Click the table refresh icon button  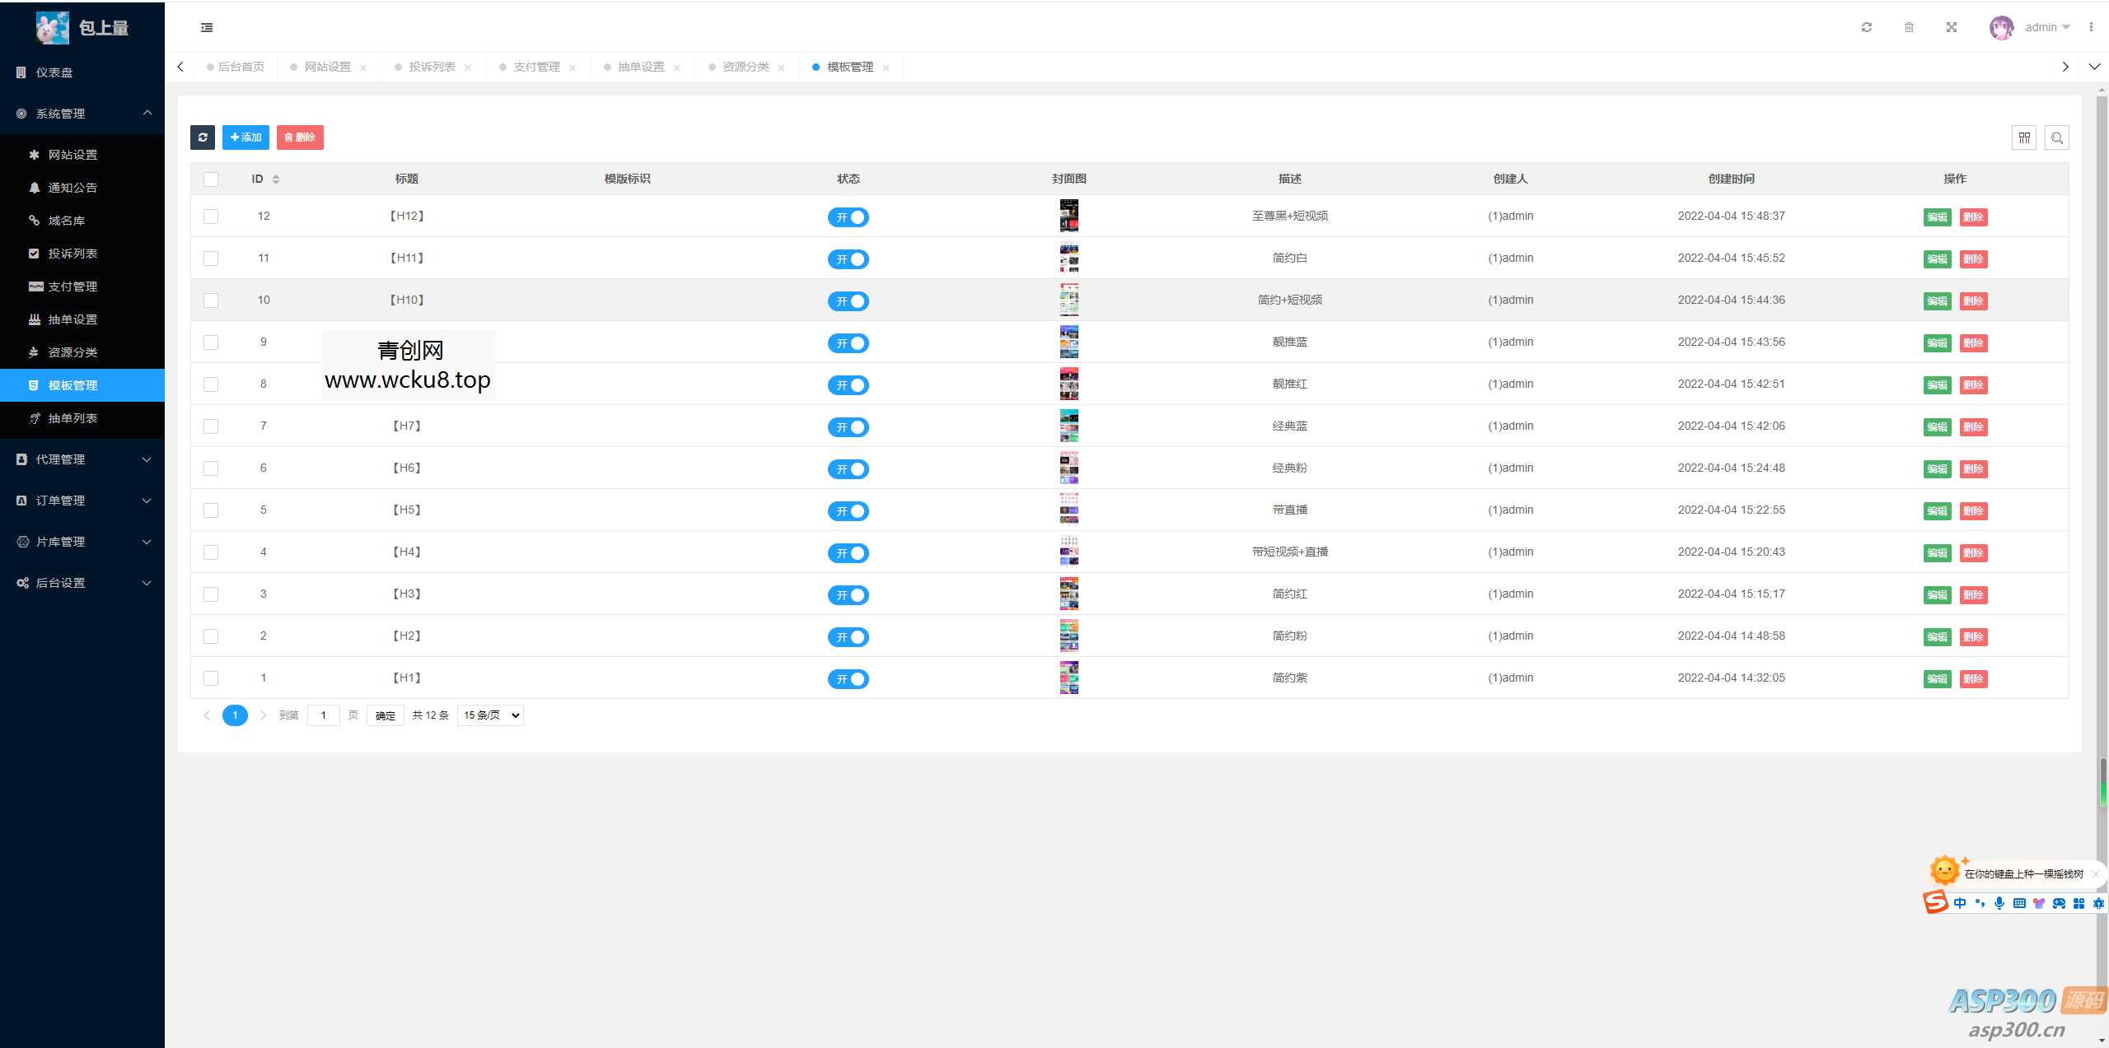[203, 137]
